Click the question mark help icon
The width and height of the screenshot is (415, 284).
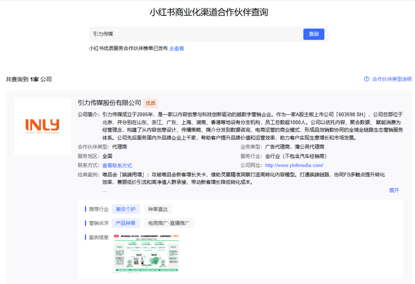pyautogui.click(x=367, y=79)
